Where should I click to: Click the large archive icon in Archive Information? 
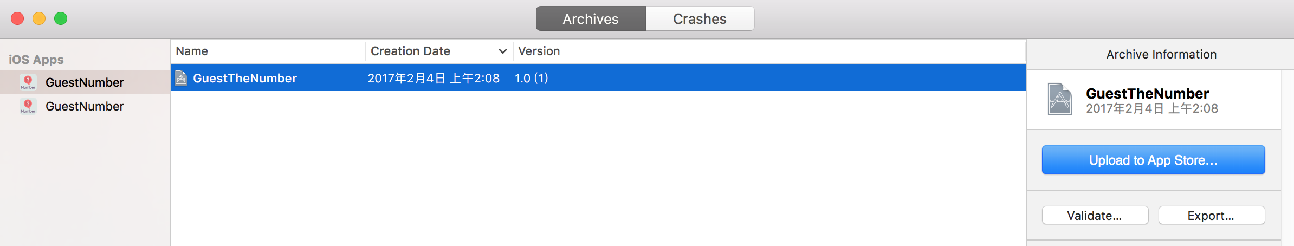pos(1059,99)
